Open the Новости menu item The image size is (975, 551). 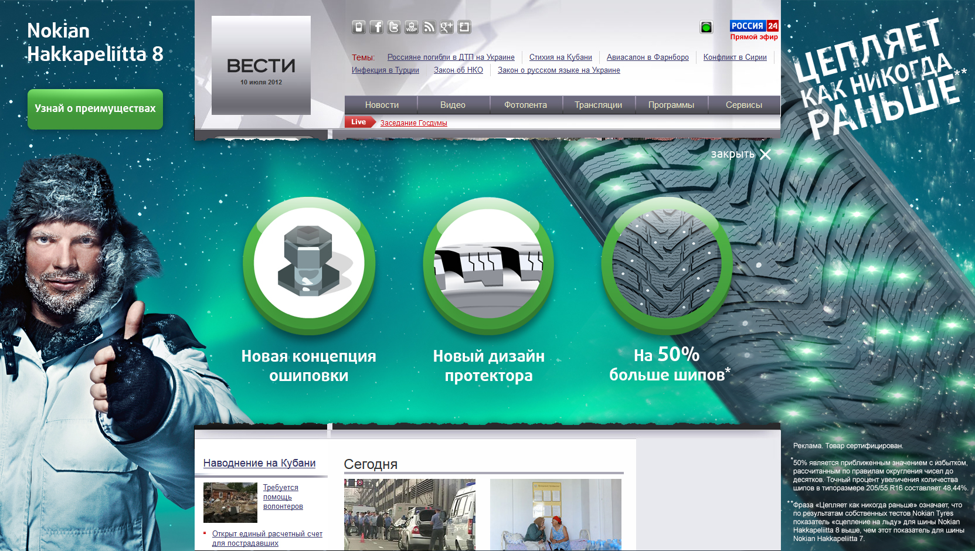[382, 105]
